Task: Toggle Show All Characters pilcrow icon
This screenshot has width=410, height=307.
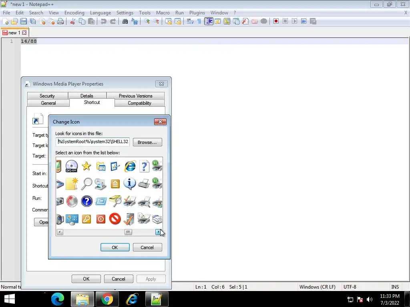Action: [x=199, y=22]
